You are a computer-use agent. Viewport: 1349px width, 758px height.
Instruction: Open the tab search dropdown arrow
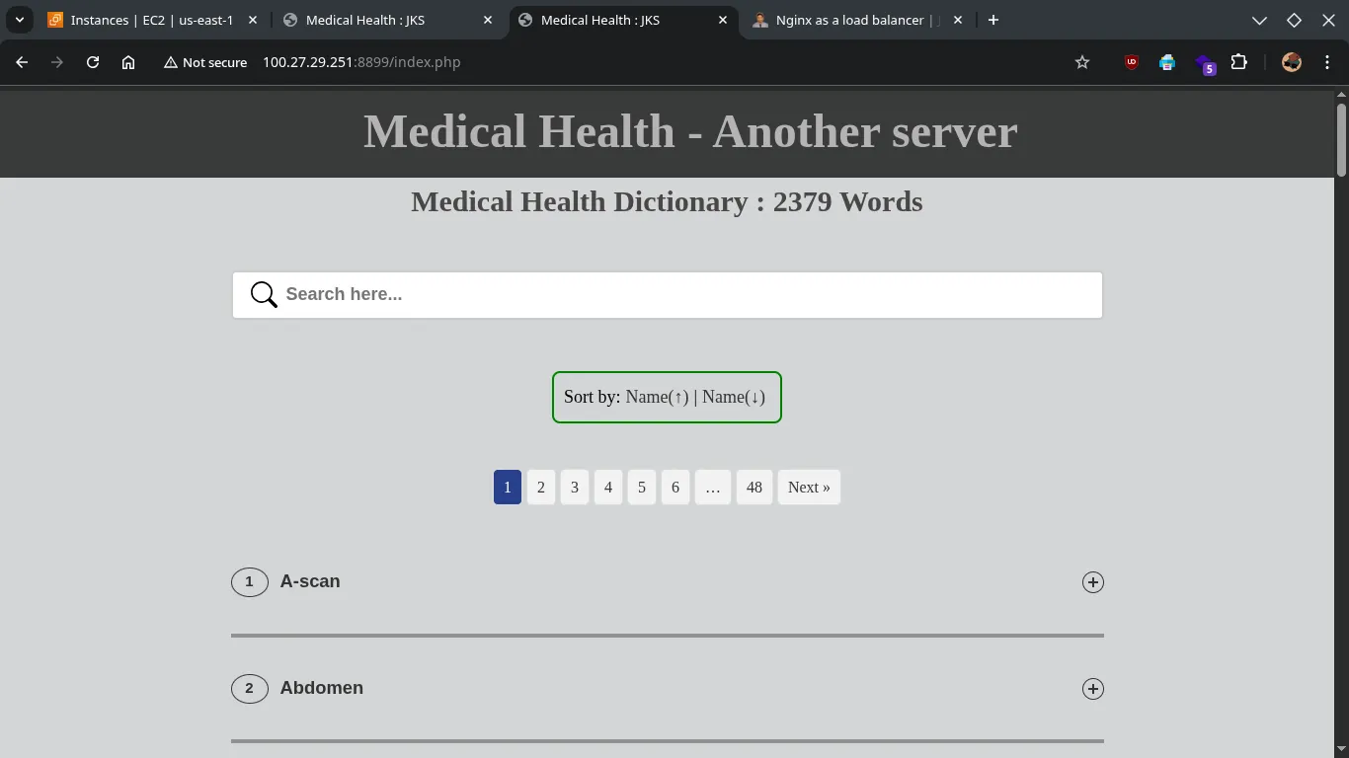point(19,20)
